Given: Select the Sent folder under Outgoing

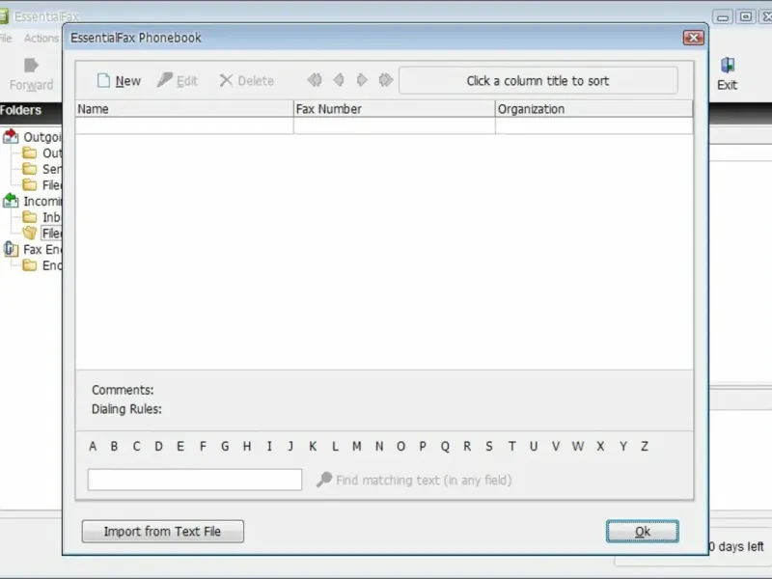Looking at the screenshot, I should pyautogui.click(x=41, y=170).
